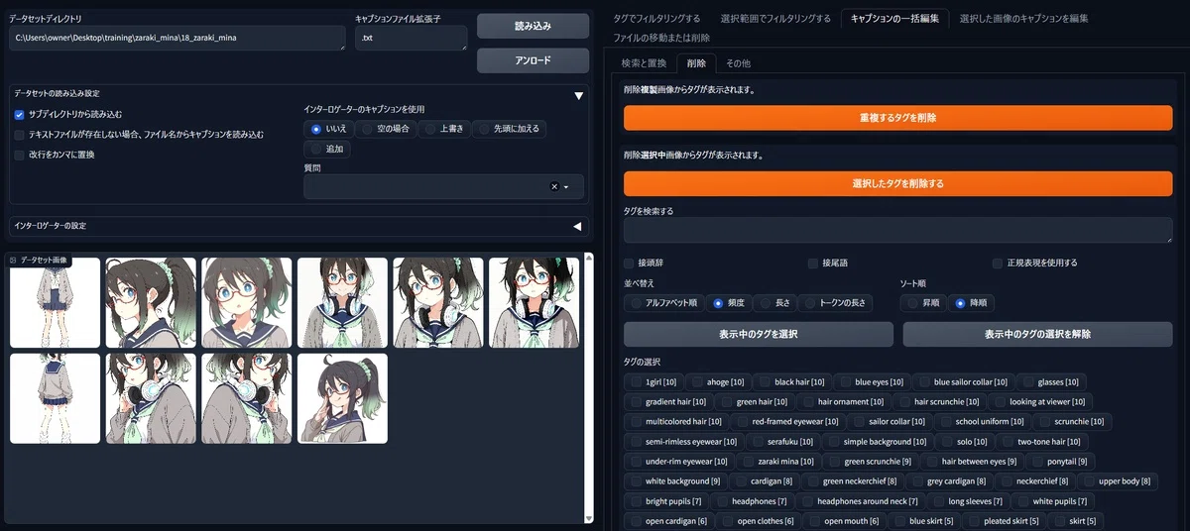Image resolution: width=1190 pixels, height=531 pixels.
Task: Toggle サブディレクトリから読み込む checkbox
Action: tap(19, 115)
